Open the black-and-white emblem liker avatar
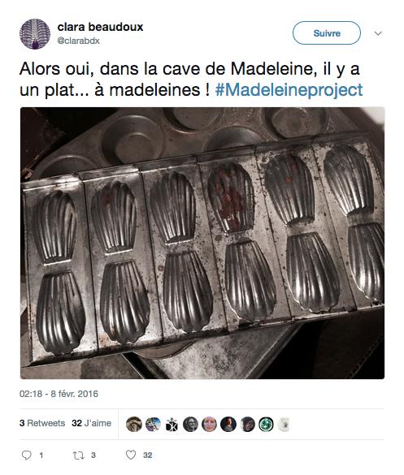Image resolution: width=404 pixels, height=475 pixels. click(172, 424)
